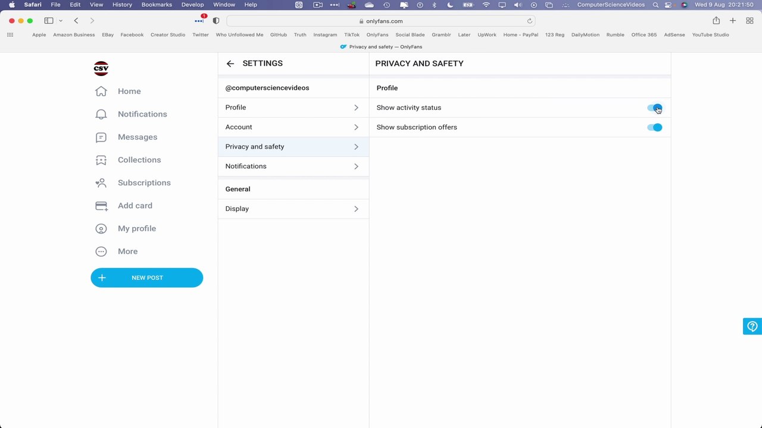The height and width of the screenshot is (428, 762).
Task: Open the Amazon Business bookmark
Action: click(74, 34)
